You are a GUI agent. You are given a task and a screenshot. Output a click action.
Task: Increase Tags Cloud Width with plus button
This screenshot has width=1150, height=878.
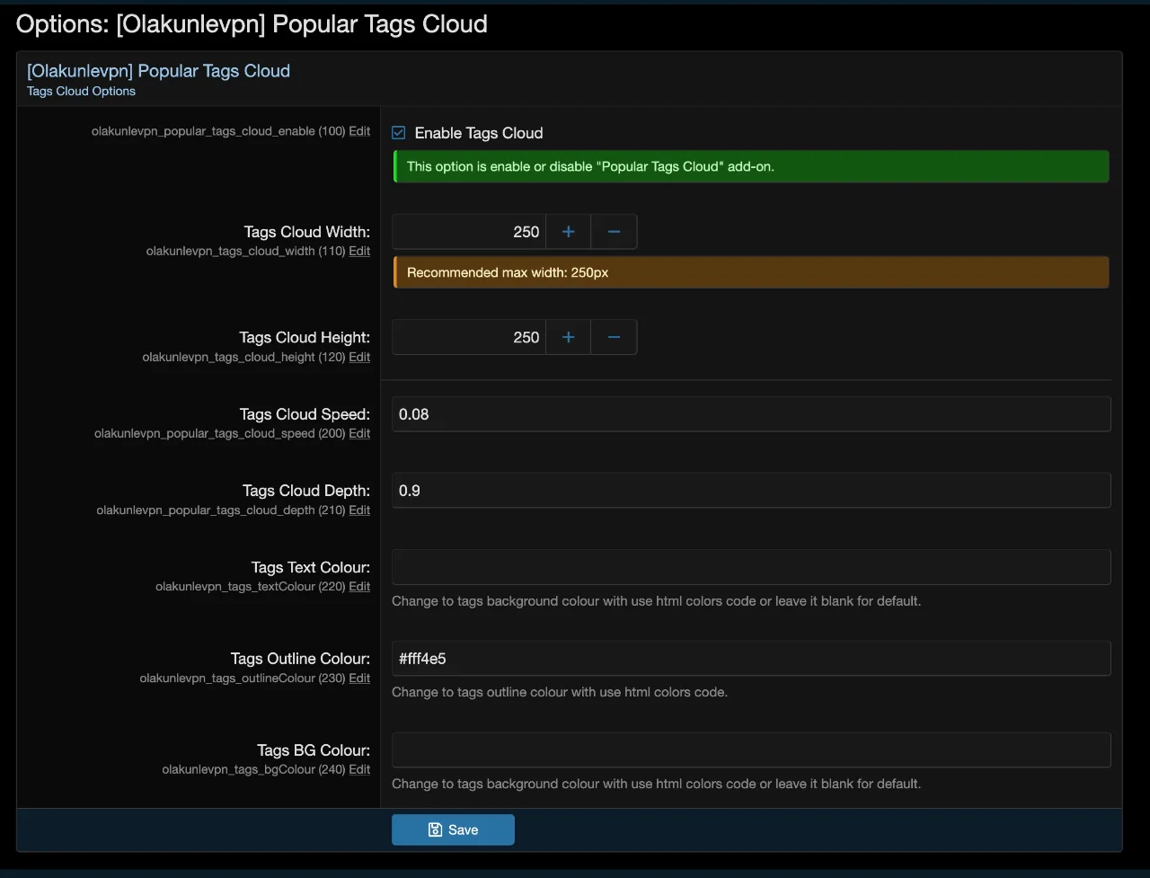(568, 232)
